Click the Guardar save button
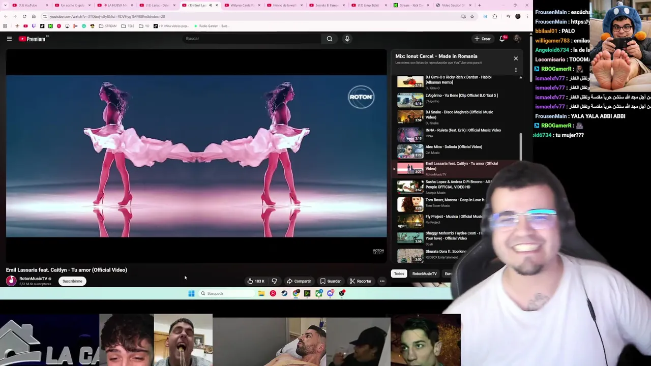 [x=331, y=281]
